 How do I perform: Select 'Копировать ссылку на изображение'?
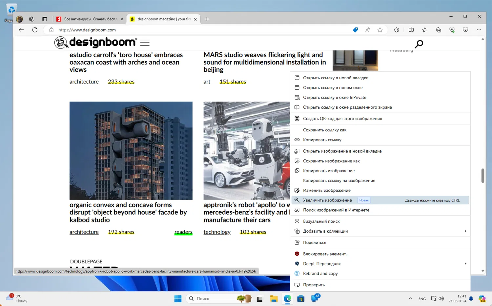(380, 181)
